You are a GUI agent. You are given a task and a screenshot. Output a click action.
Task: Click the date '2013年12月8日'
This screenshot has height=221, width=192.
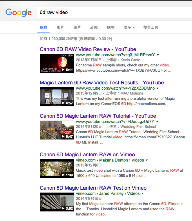[x=89, y=165]
